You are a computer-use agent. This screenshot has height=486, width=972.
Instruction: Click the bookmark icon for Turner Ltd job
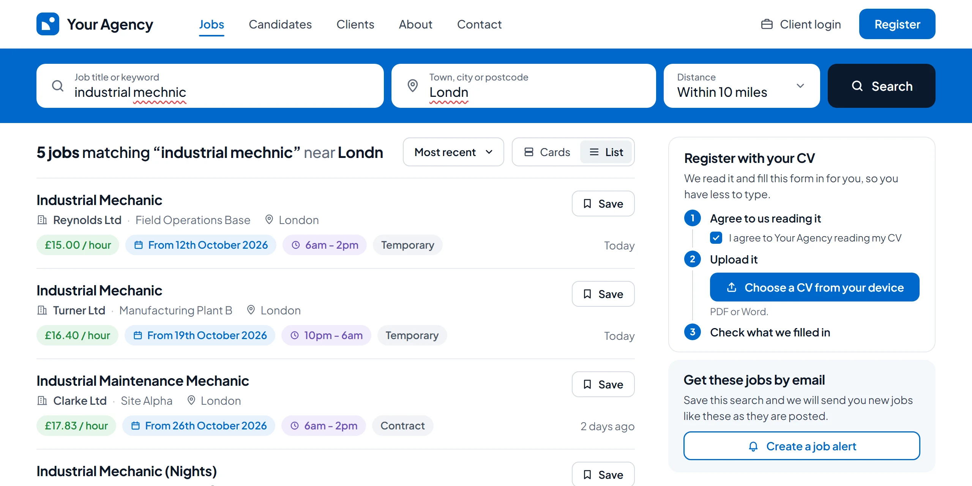587,294
